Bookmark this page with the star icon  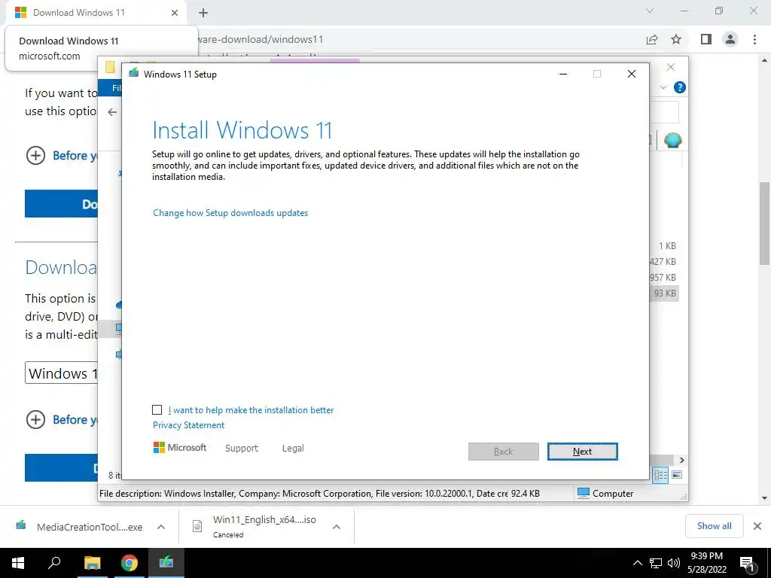point(676,39)
